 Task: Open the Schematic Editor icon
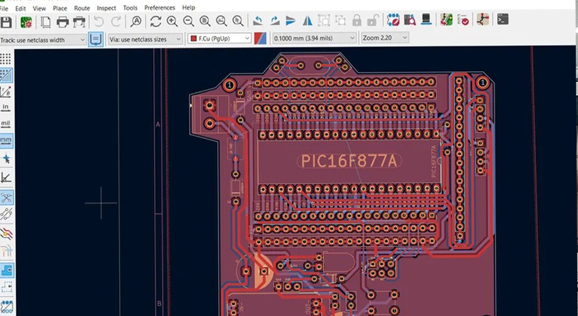[483, 19]
